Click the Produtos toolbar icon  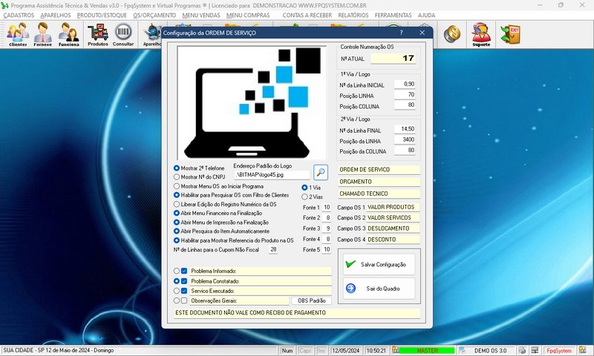point(97,34)
